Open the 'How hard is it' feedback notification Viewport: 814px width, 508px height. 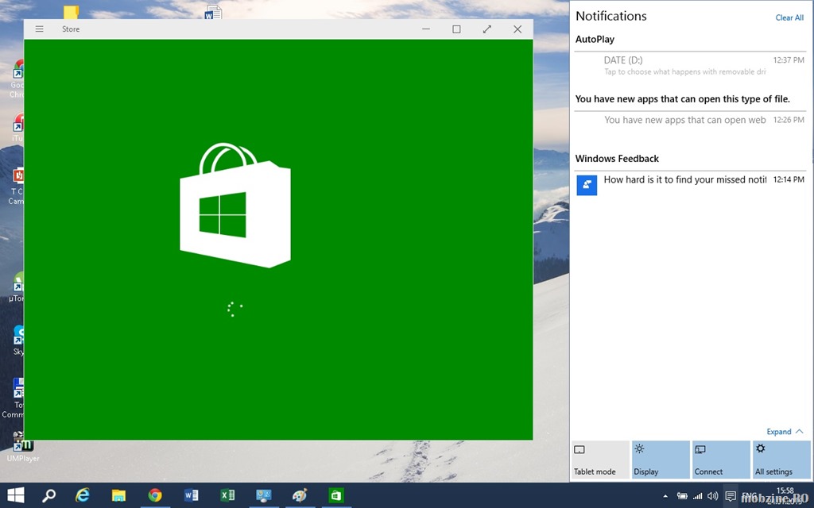tap(691, 184)
